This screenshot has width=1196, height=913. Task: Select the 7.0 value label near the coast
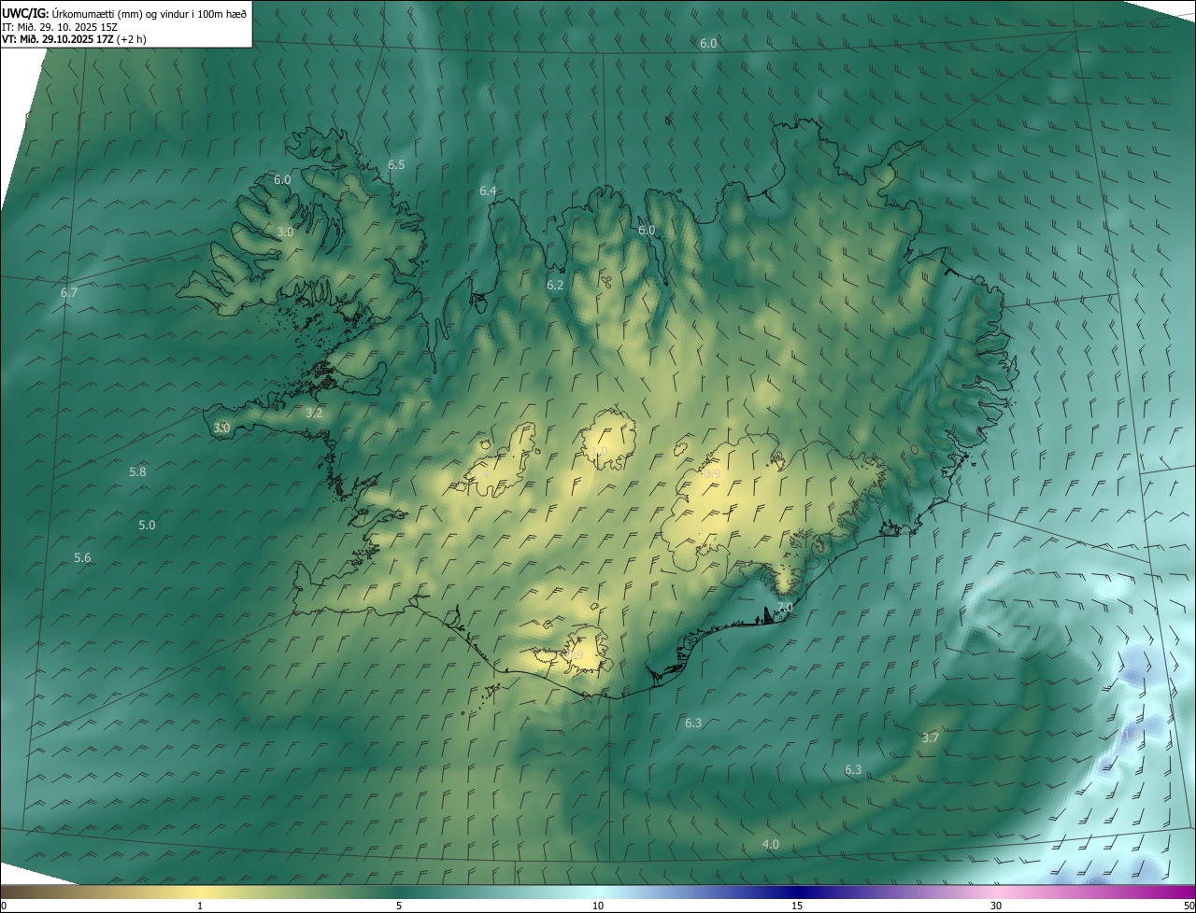tap(785, 608)
